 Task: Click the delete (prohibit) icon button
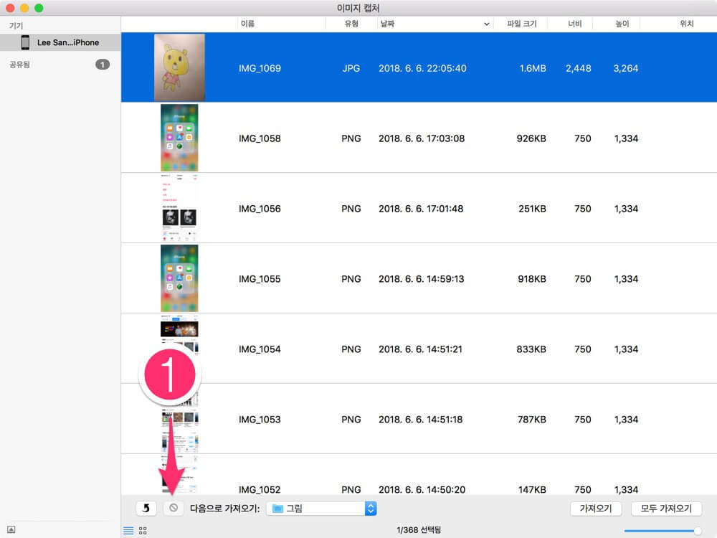(174, 508)
